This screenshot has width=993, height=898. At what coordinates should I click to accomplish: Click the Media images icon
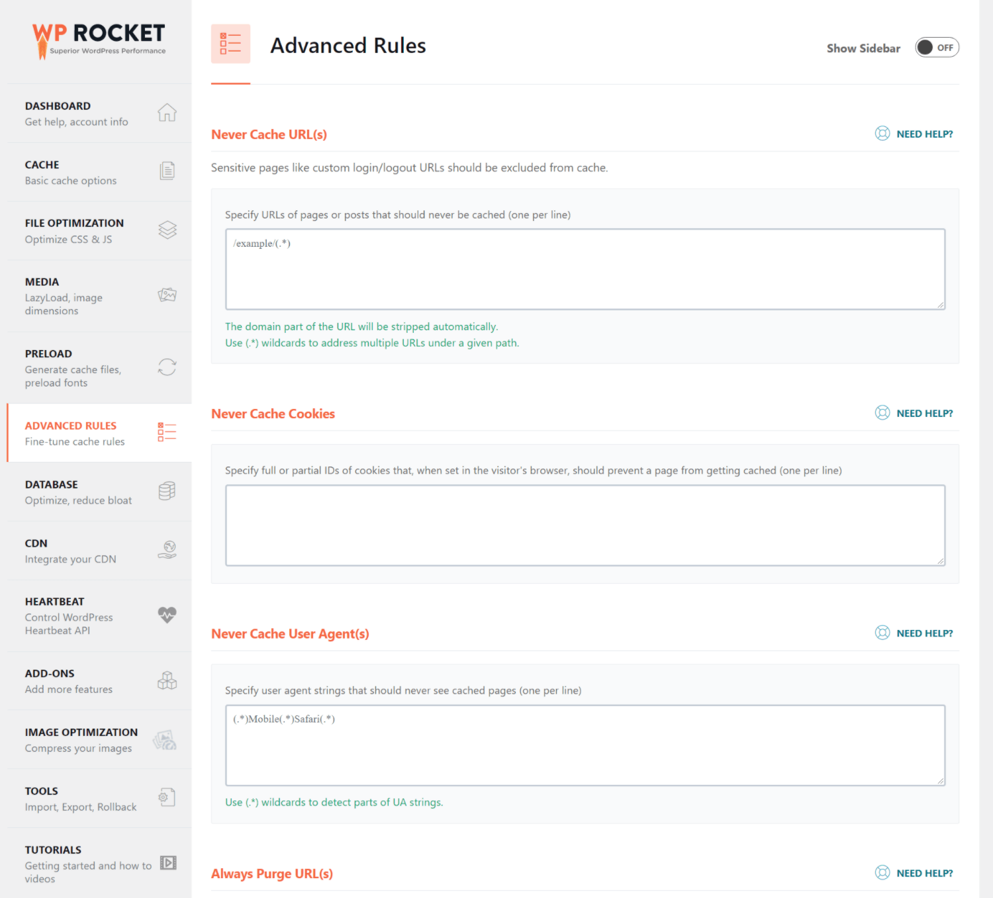pyautogui.click(x=167, y=294)
